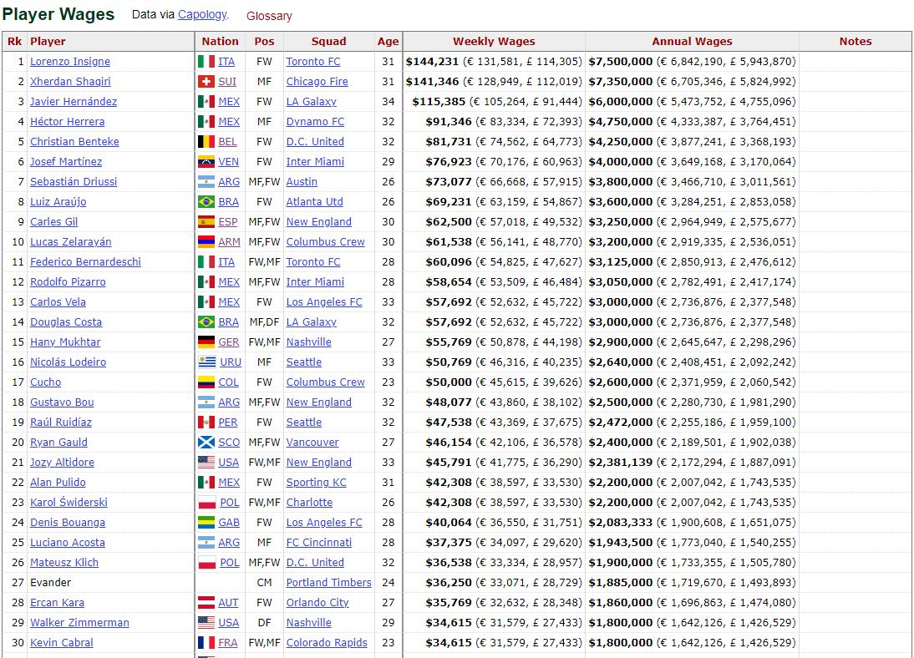This screenshot has width=914, height=658.
Task: Go to the Toronto FC squad page in row 1
Action: tap(313, 62)
